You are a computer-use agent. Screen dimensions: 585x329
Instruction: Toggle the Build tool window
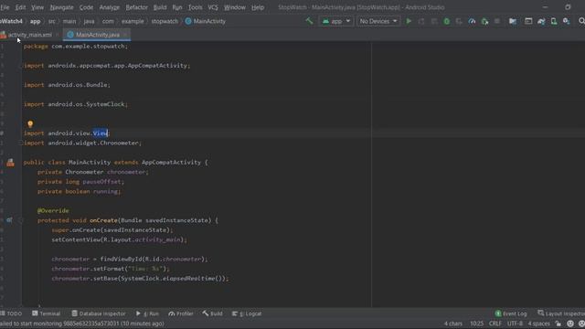[212, 313]
